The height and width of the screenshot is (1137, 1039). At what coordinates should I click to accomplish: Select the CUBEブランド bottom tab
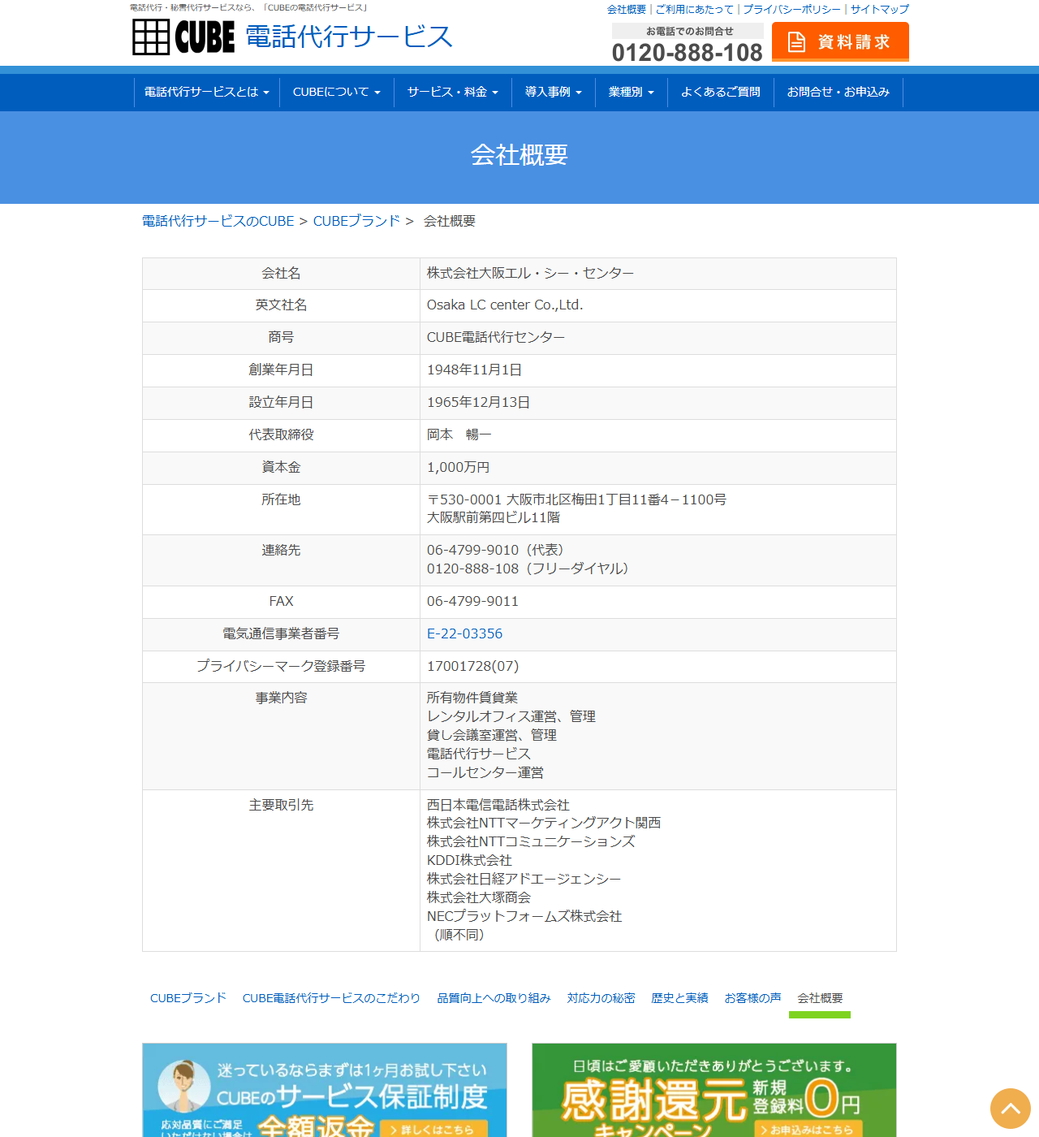click(x=188, y=998)
